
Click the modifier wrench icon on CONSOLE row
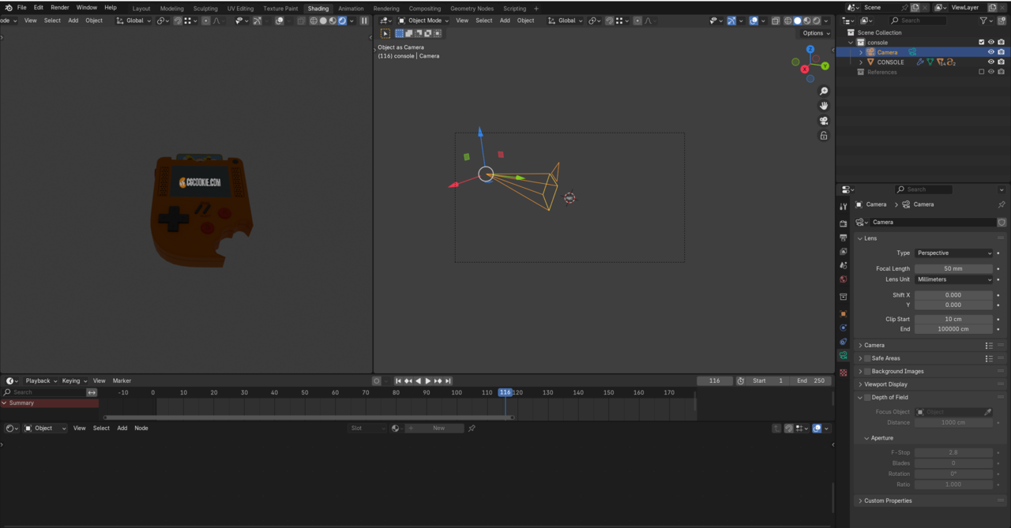pos(920,62)
